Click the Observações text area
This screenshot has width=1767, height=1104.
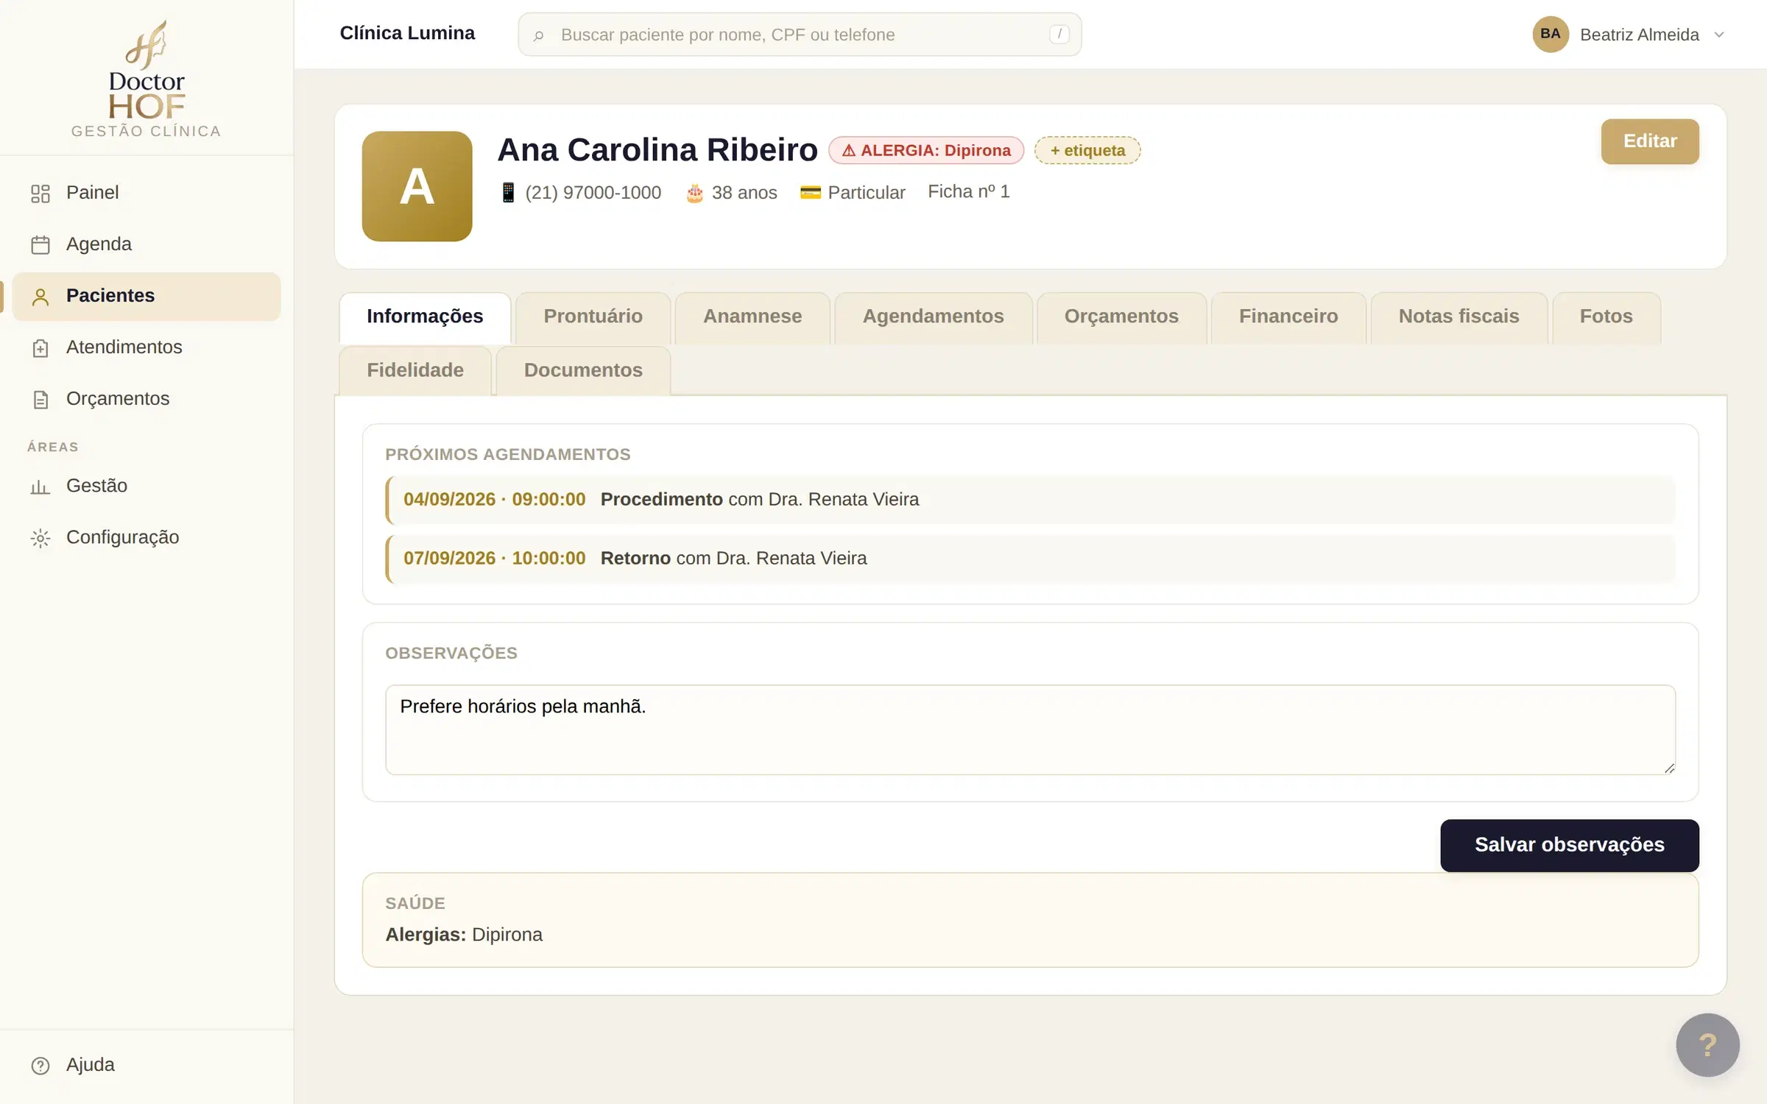click(1030, 729)
